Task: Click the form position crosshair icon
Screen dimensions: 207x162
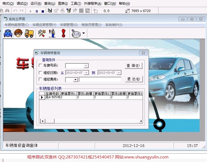Action: 95,11
